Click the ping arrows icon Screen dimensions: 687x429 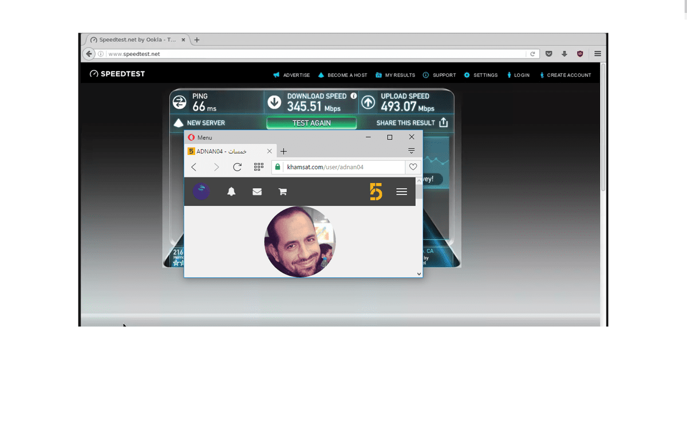(x=180, y=102)
